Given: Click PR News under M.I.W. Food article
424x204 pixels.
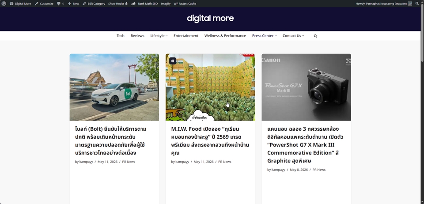Looking at the screenshot, I should pos(225,162).
